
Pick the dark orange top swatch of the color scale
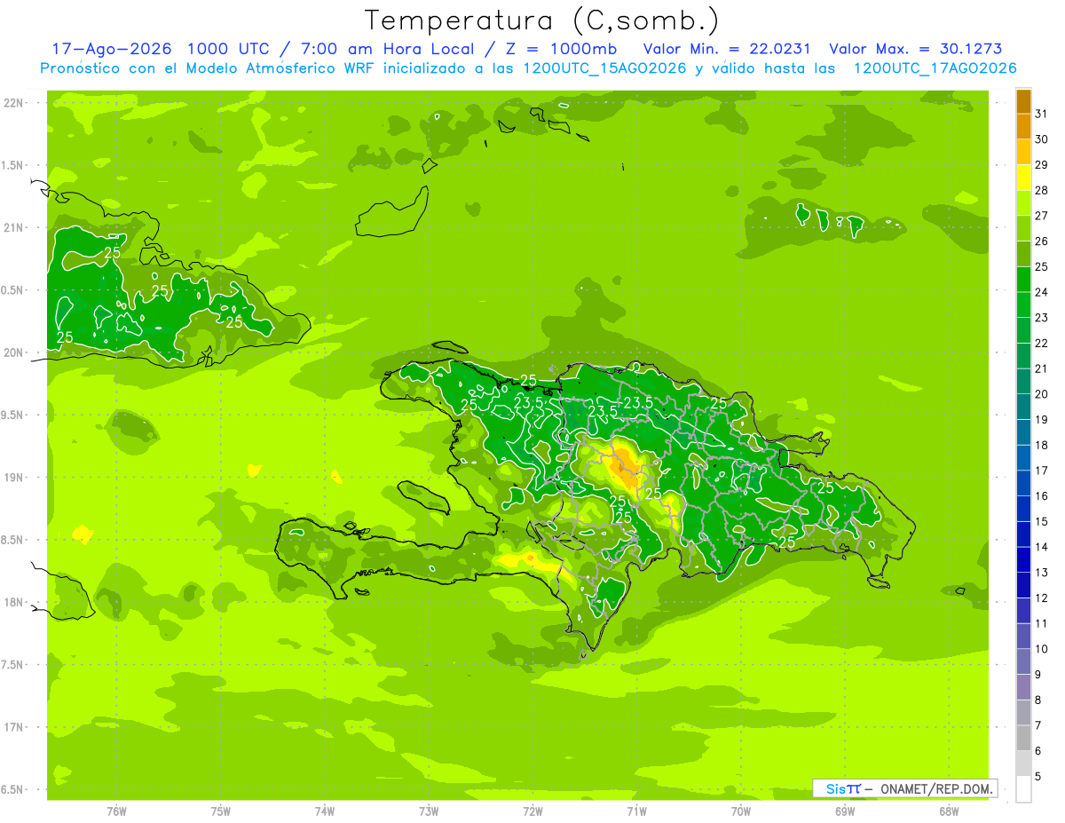(1023, 100)
